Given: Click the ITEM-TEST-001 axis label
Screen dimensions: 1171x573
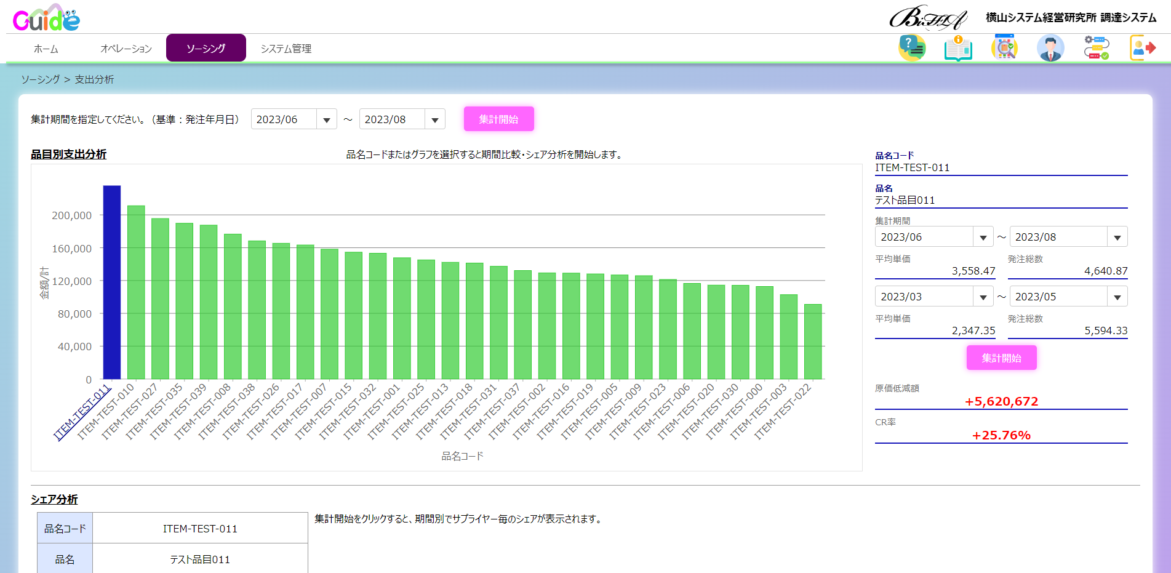Looking at the screenshot, I should click(372, 412).
